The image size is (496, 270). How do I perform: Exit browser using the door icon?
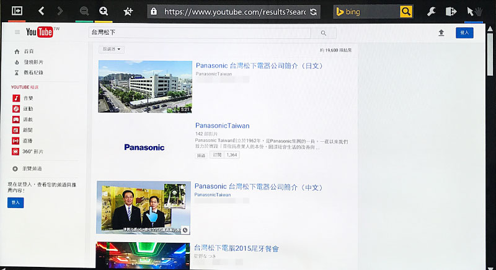tap(451, 12)
